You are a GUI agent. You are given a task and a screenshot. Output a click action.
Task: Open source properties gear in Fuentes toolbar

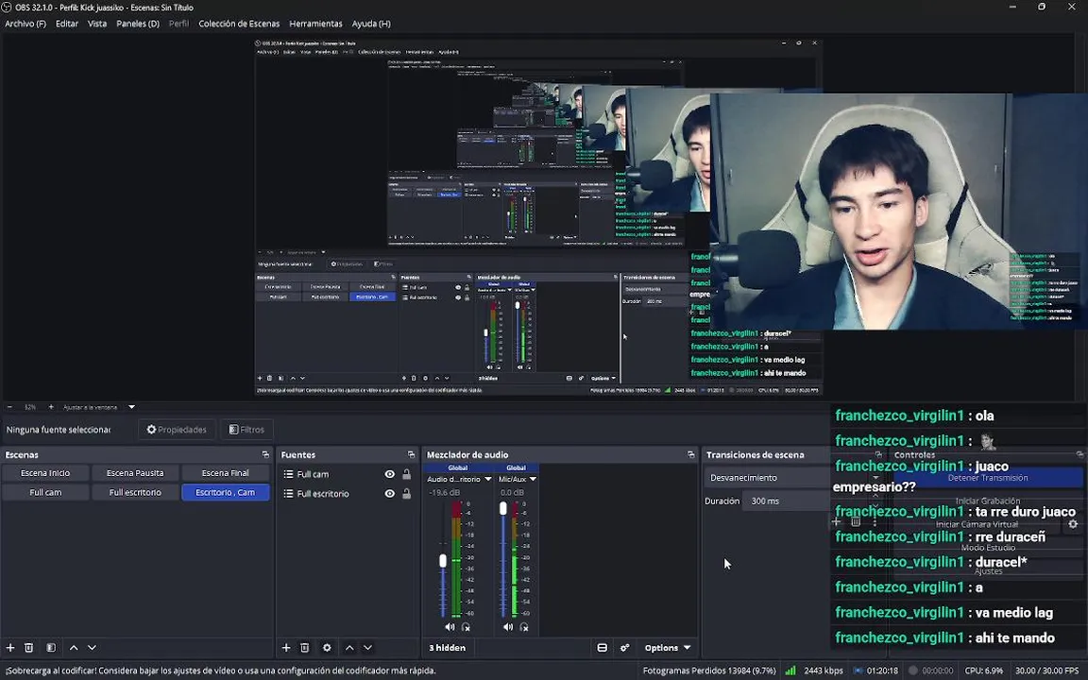click(327, 647)
